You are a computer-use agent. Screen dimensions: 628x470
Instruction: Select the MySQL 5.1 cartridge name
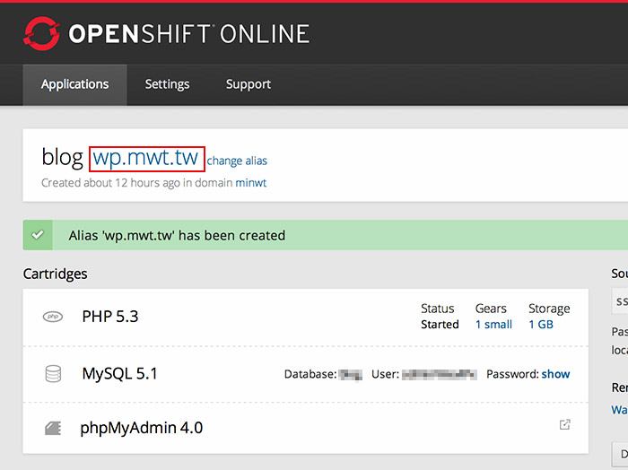pyautogui.click(x=119, y=374)
